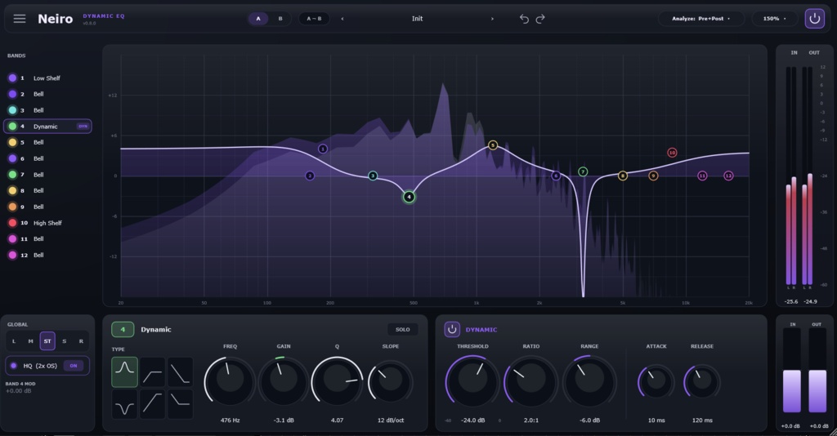Select band 9 Bell in the list
The image size is (837, 436).
[47, 207]
